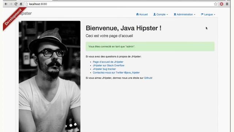This screenshot has height=132, width=234.
Task: Bookmark the page with the star icon
Action: click(216, 4)
